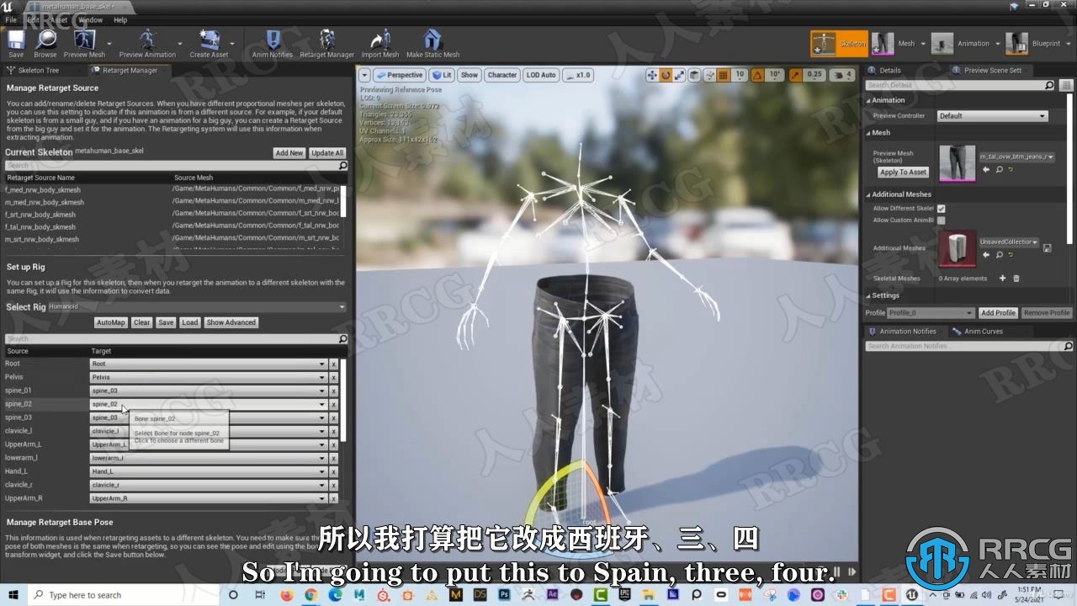Open the Window menu

tap(90, 19)
